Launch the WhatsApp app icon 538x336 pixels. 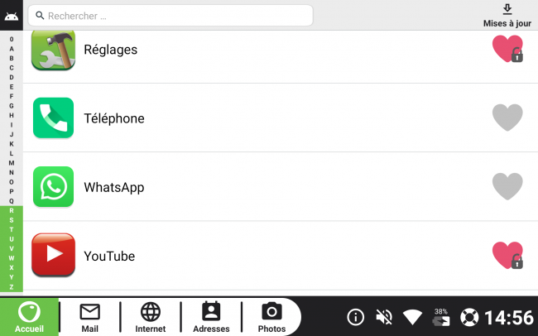click(53, 187)
